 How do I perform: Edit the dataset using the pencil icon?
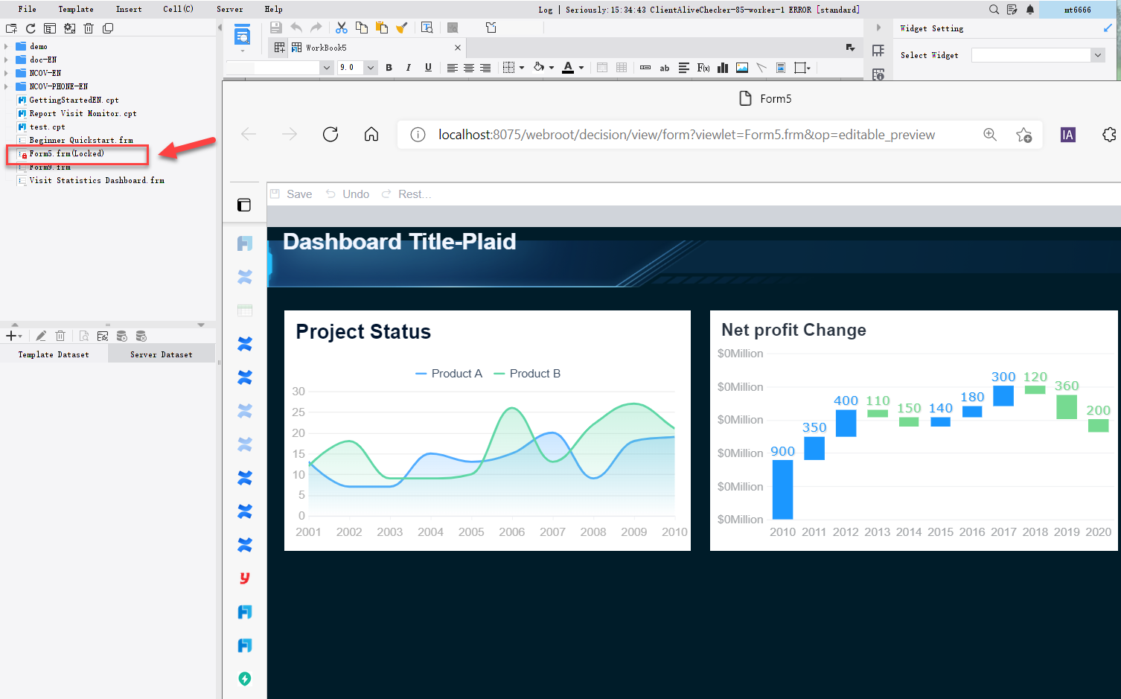(x=41, y=336)
